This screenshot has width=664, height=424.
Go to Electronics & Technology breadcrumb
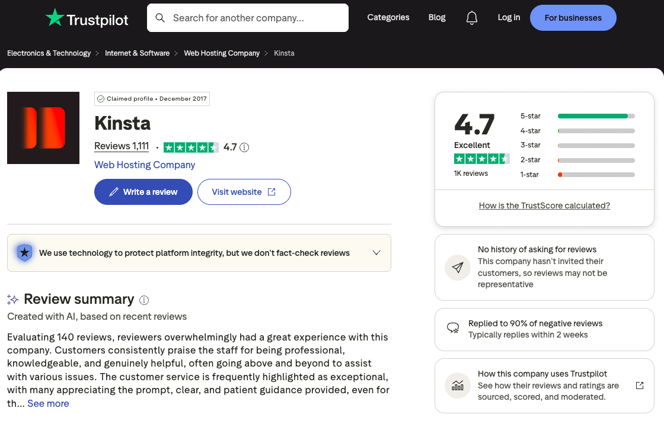(x=49, y=53)
